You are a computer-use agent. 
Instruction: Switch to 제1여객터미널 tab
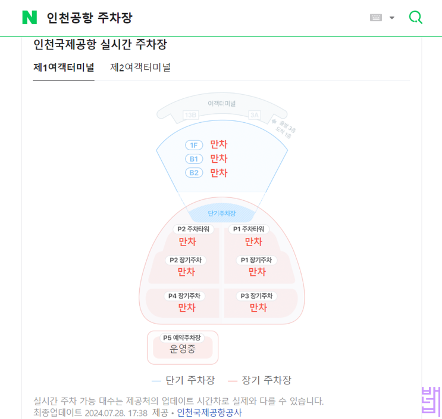pos(64,68)
